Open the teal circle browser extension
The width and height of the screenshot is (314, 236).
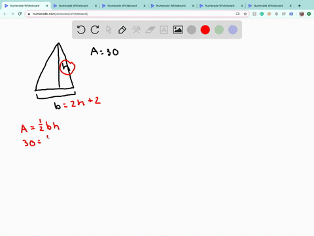click(x=262, y=14)
